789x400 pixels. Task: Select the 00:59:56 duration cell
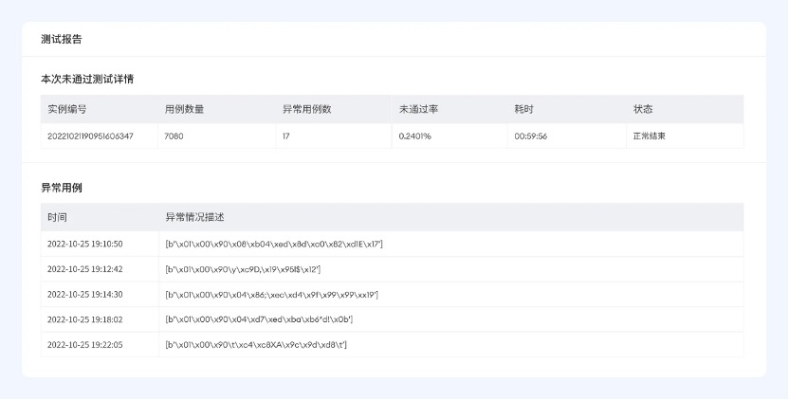coord(531,136)
